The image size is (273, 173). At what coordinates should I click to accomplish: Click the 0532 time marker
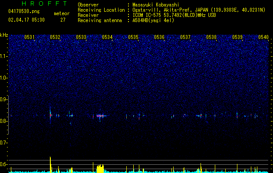(55, 37)
